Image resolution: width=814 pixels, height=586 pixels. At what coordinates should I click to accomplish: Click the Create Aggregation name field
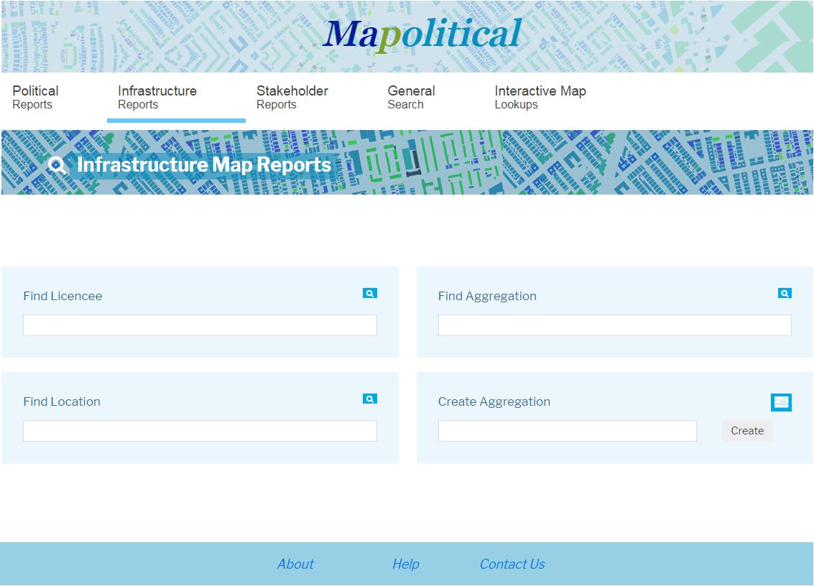point(568,431)
